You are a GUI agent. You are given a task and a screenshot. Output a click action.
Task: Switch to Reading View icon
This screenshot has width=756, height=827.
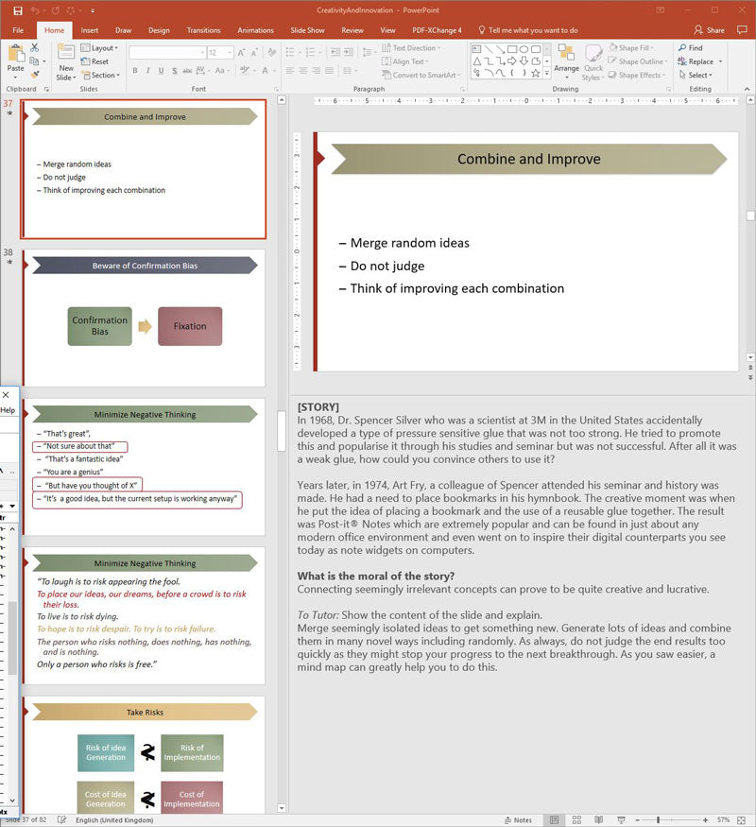tap(599, 819)
